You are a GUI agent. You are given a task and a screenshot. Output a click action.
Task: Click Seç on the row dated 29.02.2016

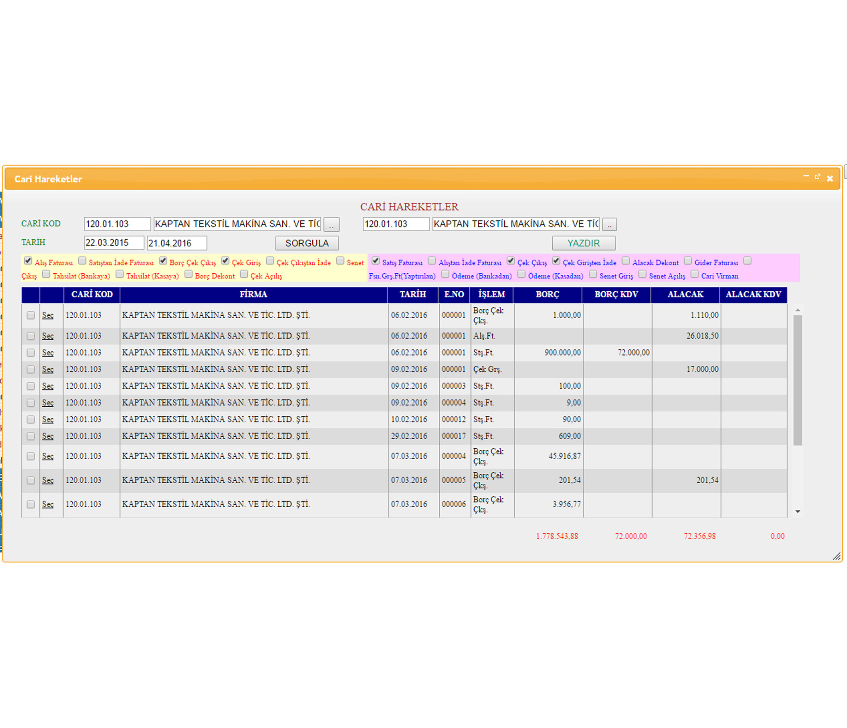coord(47,436)
